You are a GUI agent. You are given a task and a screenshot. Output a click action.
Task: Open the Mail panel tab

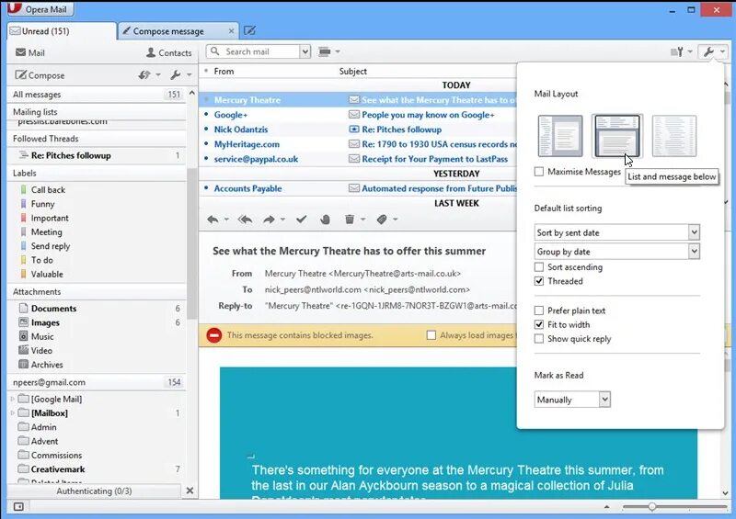coord(30,52)
